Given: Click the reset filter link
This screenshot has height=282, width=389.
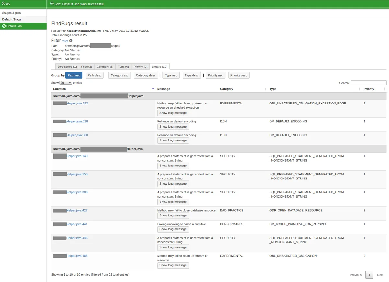Looking at the screenshot, I should (65, 41).
